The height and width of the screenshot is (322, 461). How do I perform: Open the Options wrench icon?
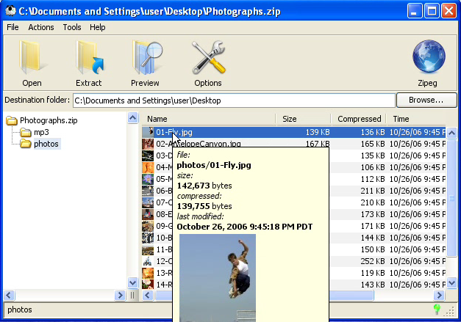pyautogui.click(x=207, y=59)
